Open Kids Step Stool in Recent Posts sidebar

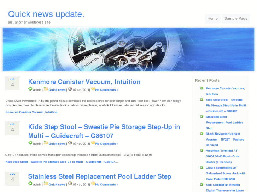coord(226,105)
